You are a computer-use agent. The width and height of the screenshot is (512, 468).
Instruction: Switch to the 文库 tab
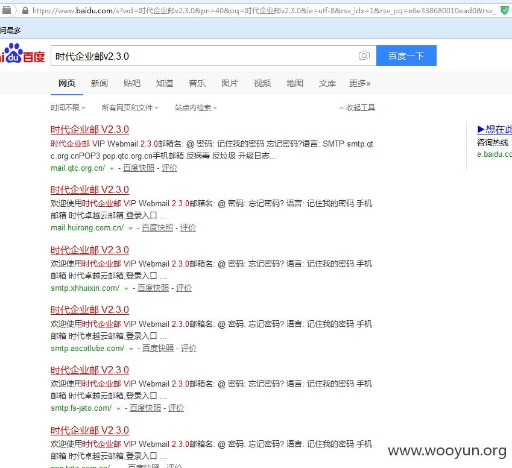[x=327, y=83]
